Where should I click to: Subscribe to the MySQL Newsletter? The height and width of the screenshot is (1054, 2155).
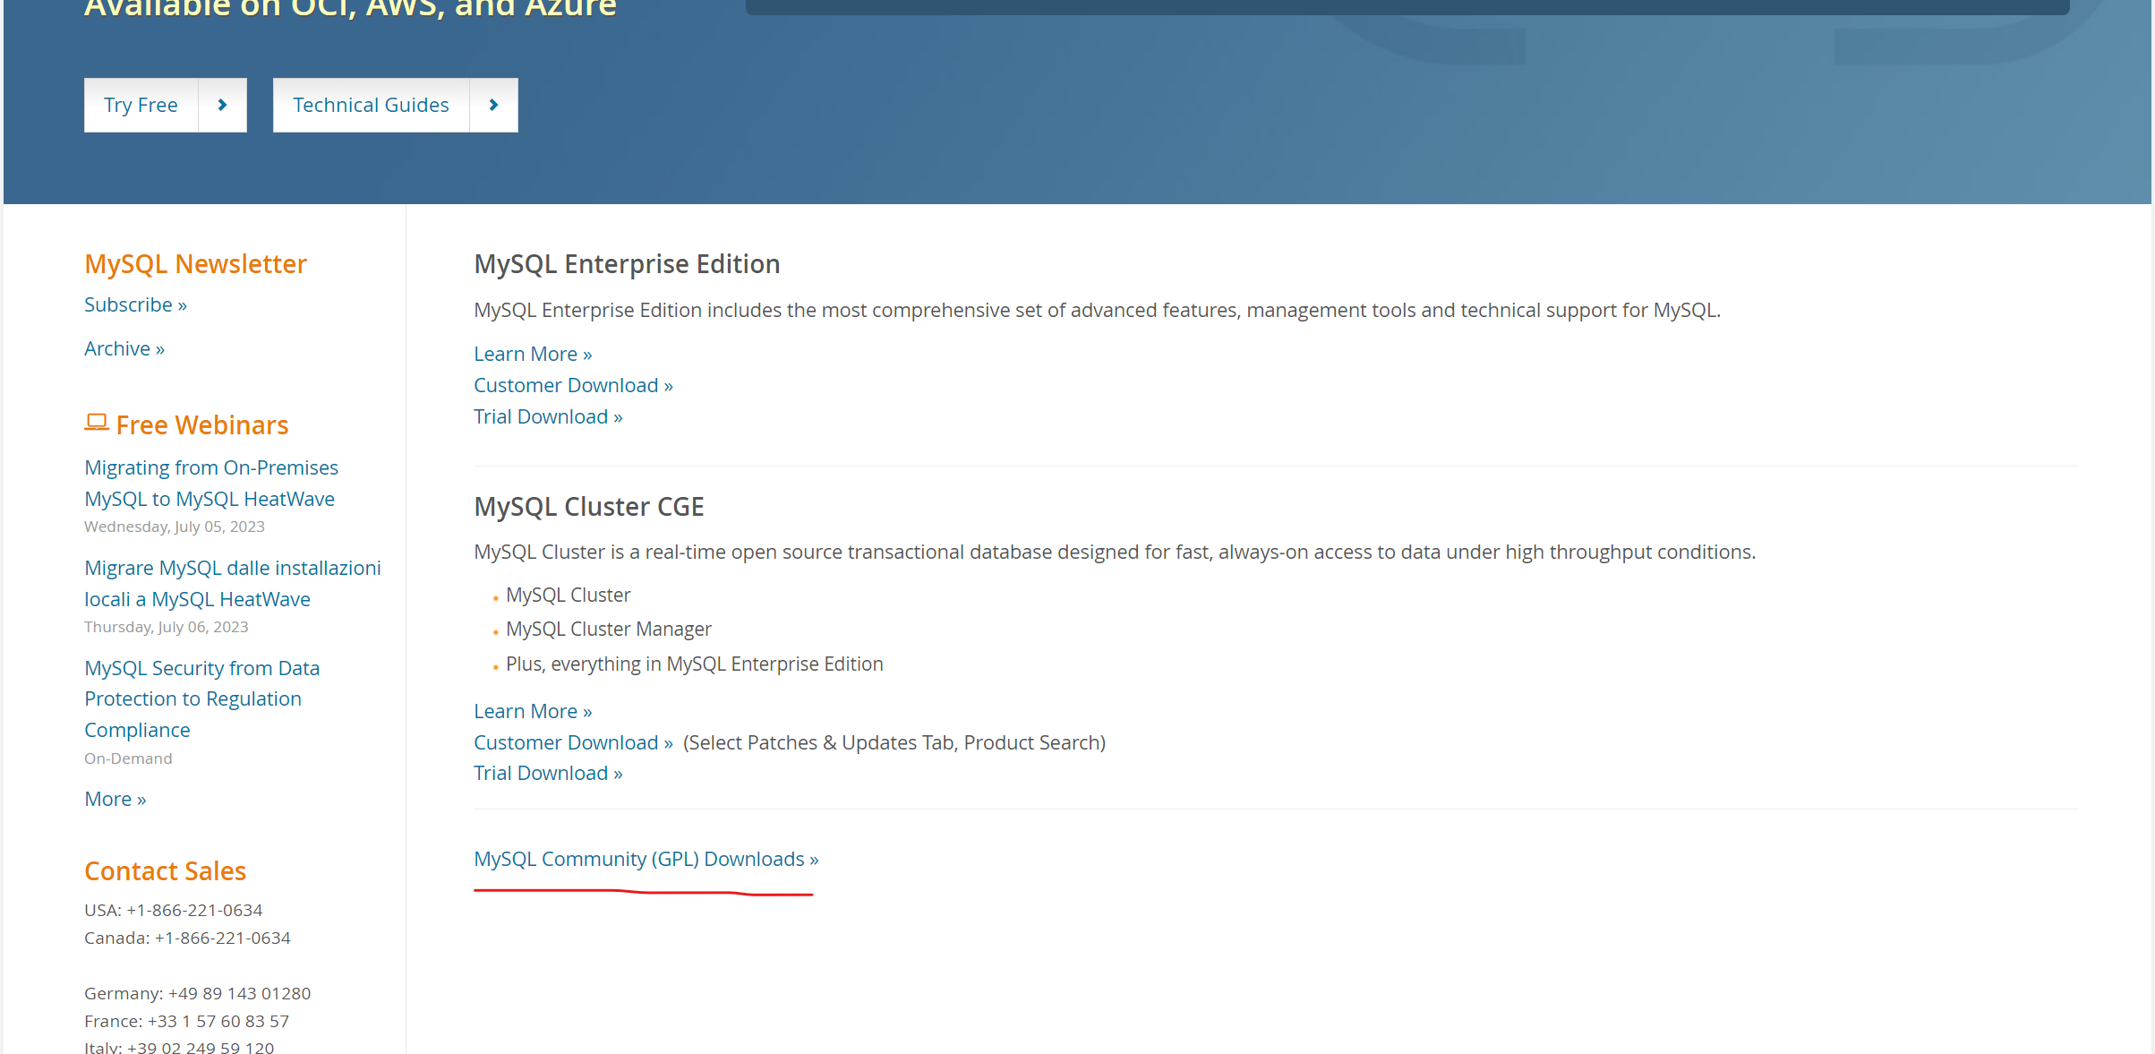coord(135,304)
